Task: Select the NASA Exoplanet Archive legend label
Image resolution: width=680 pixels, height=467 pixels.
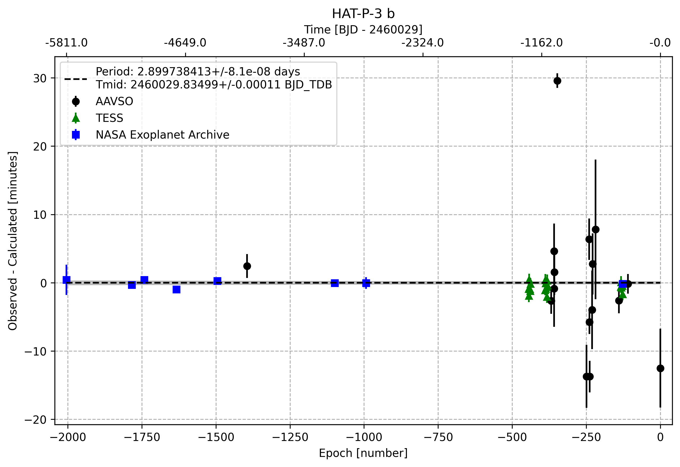Action: (163, 135)
